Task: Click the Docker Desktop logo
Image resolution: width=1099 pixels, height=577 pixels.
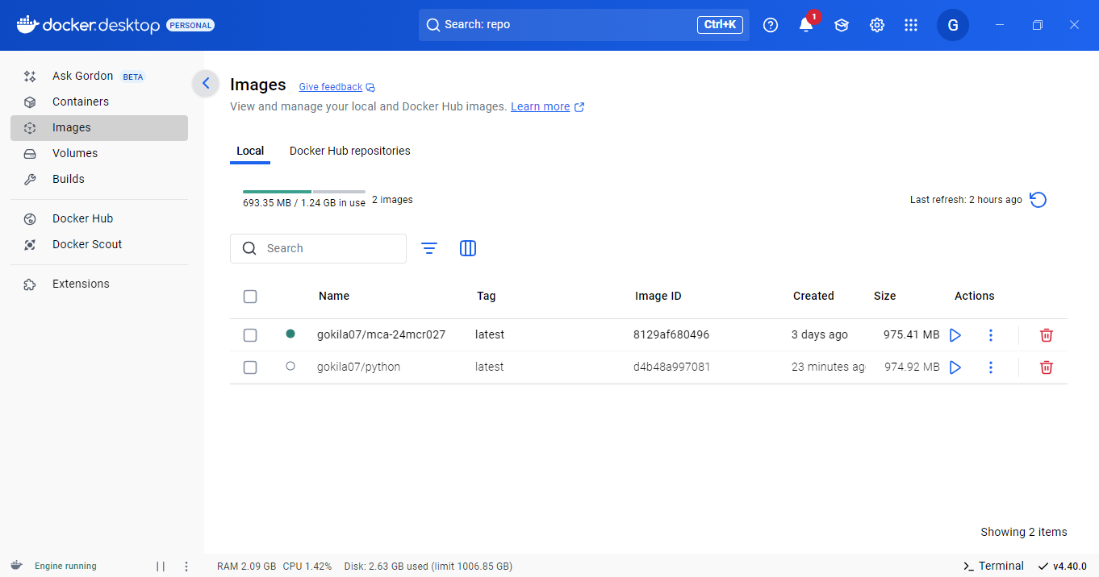Action: coord(88,25)
